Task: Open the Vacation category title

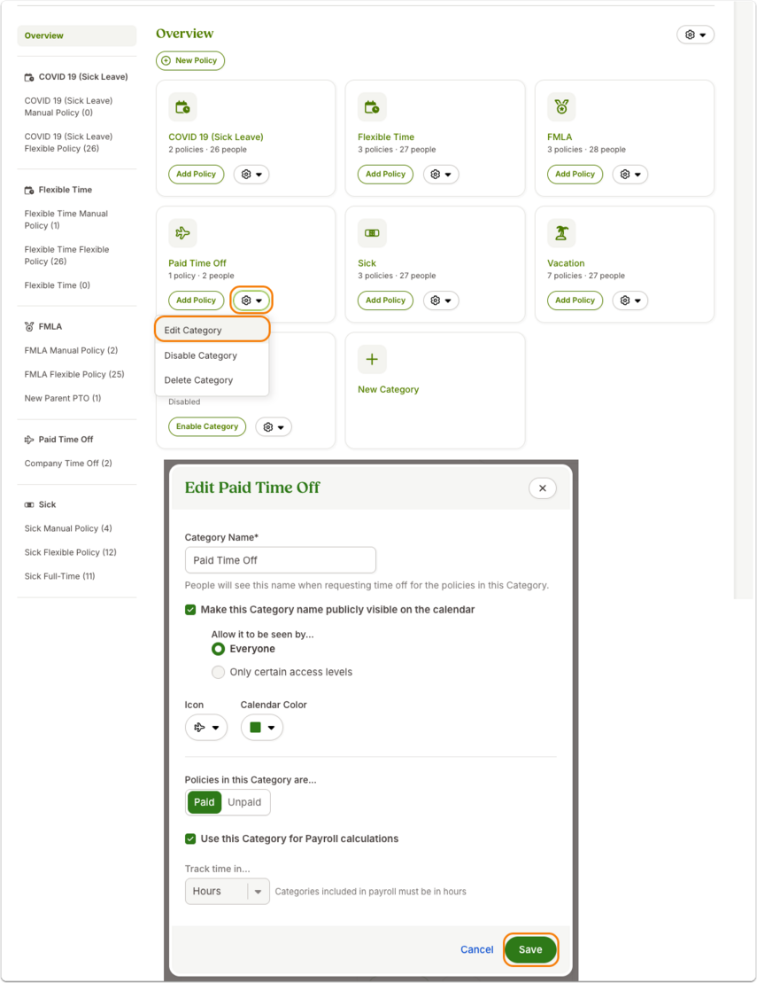Action: pyautogui.click(x=566, y=263)
